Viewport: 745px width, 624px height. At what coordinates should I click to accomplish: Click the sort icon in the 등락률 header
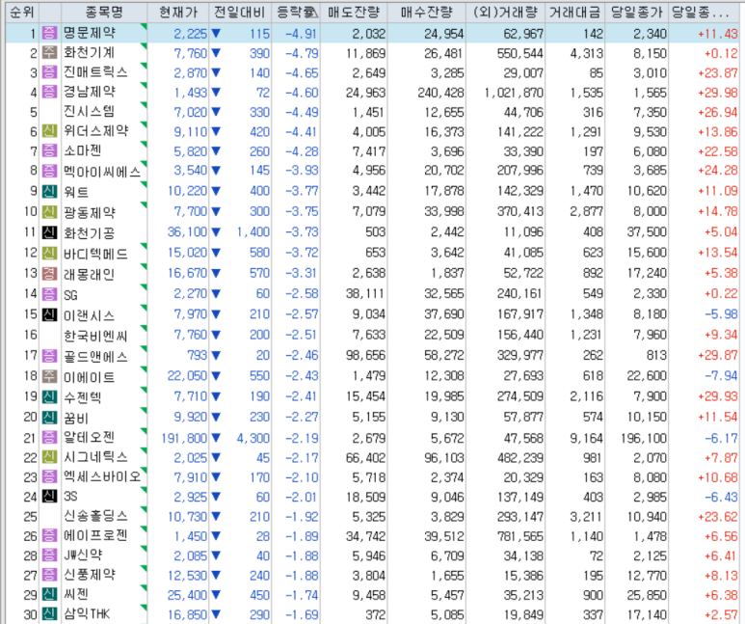311,13
